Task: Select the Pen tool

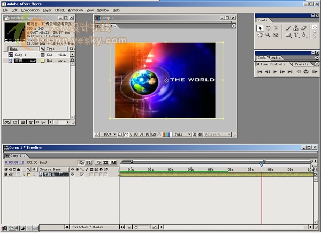Action: click(x=304, y=35)
